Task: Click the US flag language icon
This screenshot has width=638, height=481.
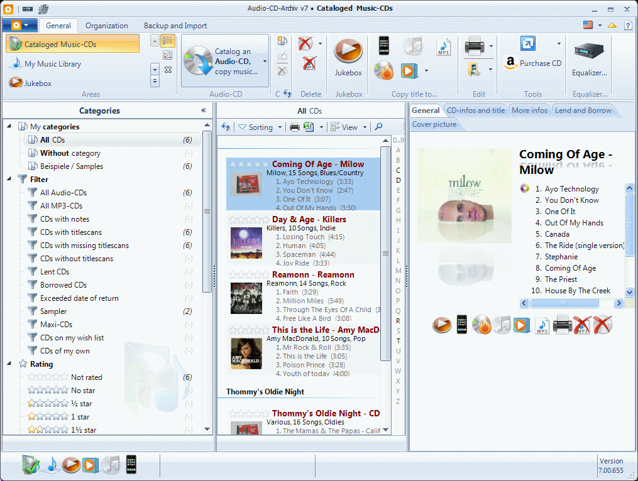Action: click(x=588, y=24)
